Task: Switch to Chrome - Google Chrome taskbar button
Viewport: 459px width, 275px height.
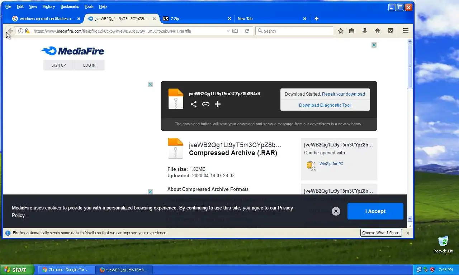Action: tap(67, 270)
